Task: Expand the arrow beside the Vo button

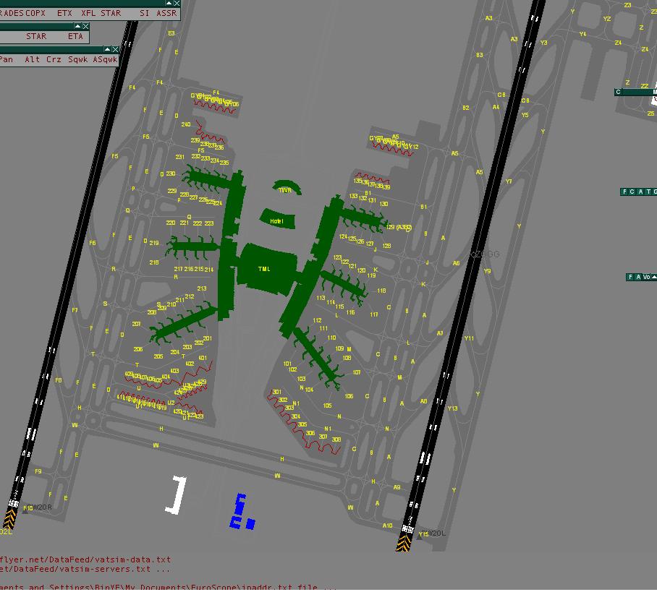Action: [x=654, y=278]
